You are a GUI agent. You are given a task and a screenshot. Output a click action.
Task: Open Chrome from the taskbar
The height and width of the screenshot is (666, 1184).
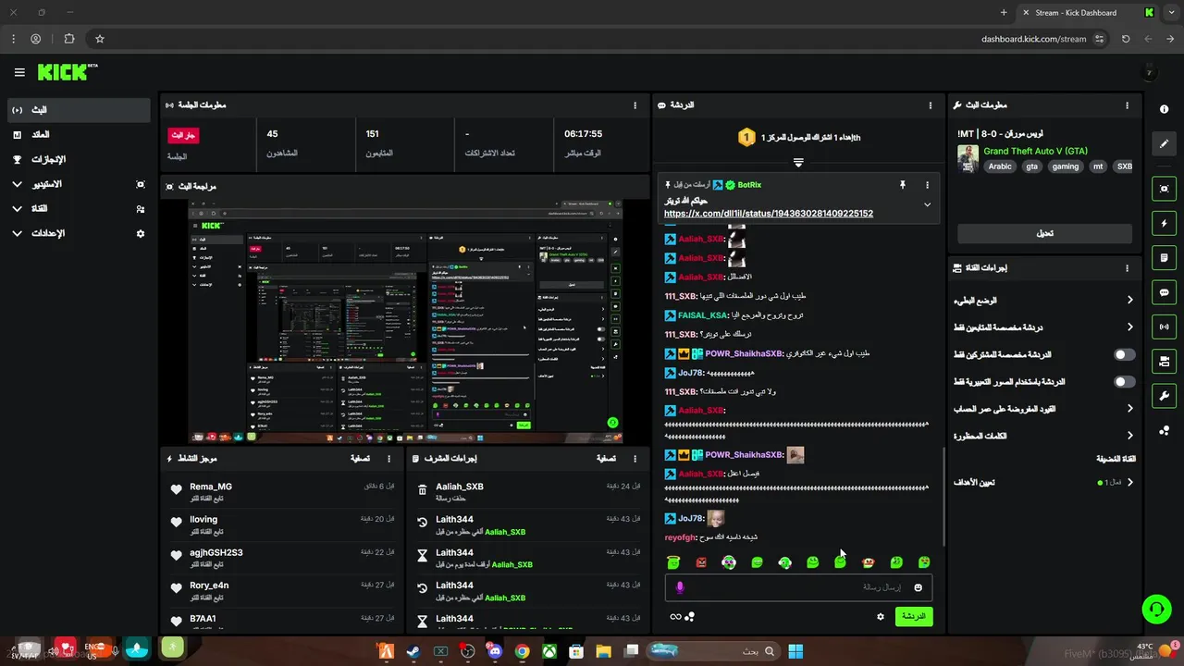(x=522, y=651)
